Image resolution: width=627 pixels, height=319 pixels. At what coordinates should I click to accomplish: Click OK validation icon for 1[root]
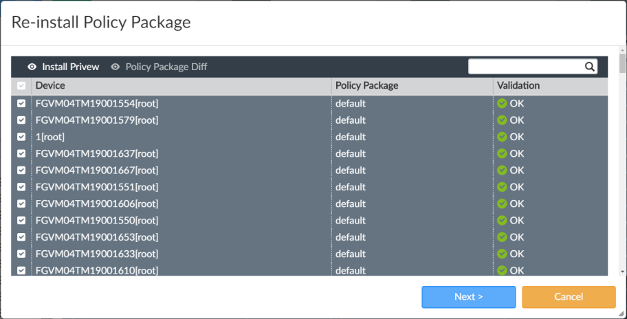click(x=502, y=137)
